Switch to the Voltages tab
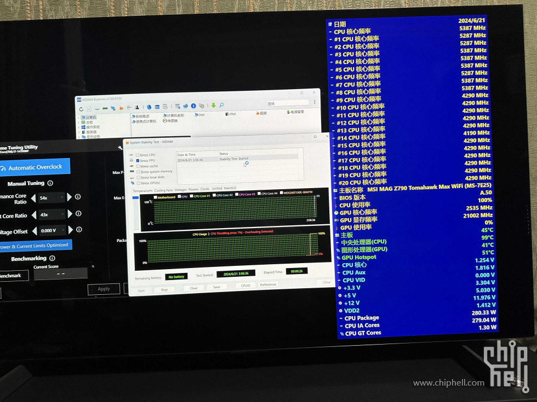The height and width of the screenshot is (402, 537). click(x=180, y=190)
